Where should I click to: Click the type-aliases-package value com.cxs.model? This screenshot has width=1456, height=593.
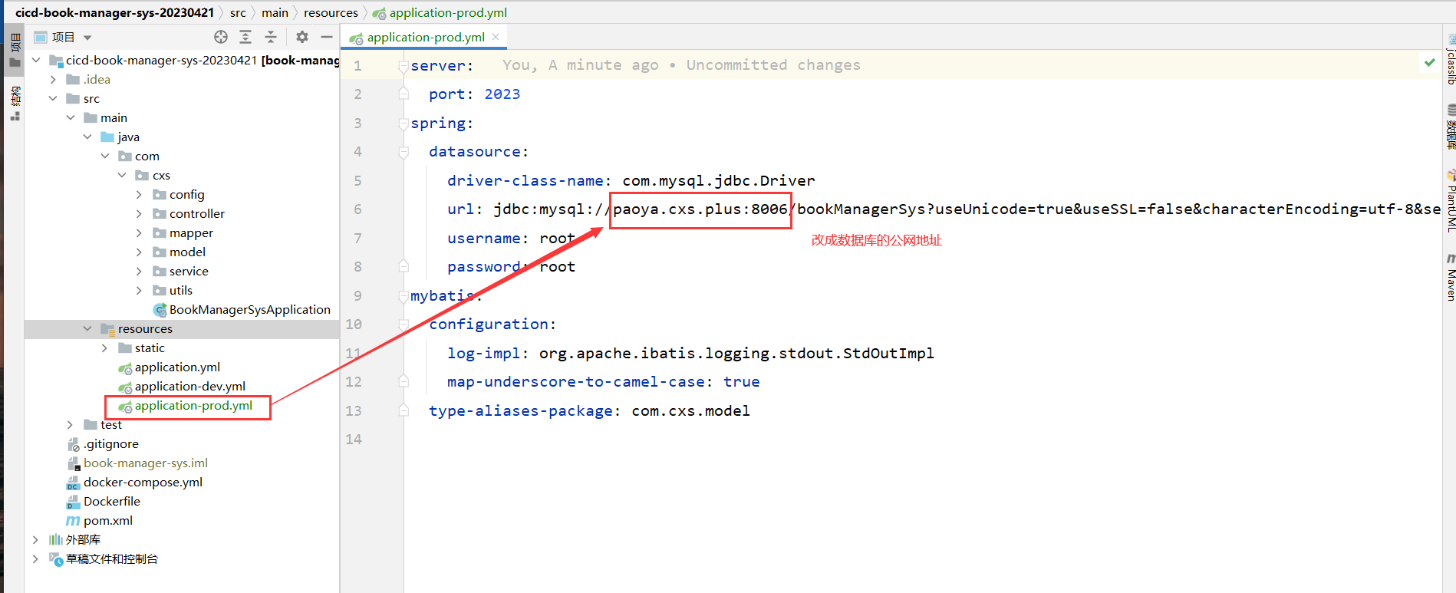click(690, 410)
